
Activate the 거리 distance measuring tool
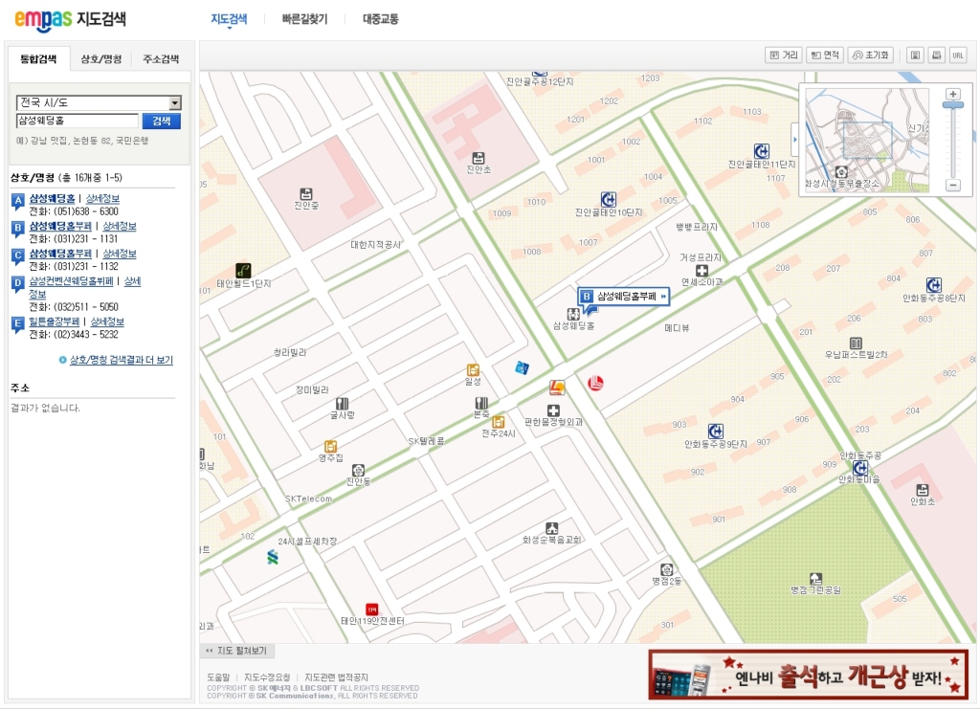(x=784, y=55)
